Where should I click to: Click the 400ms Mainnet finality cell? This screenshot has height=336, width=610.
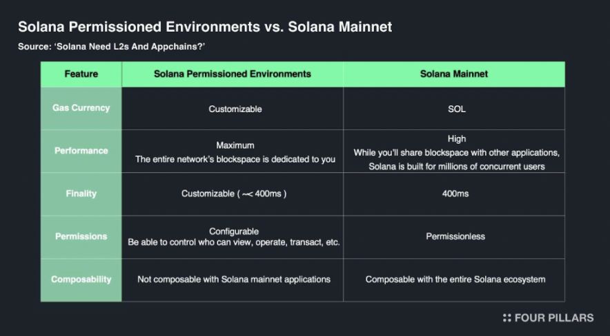point(454,194)
